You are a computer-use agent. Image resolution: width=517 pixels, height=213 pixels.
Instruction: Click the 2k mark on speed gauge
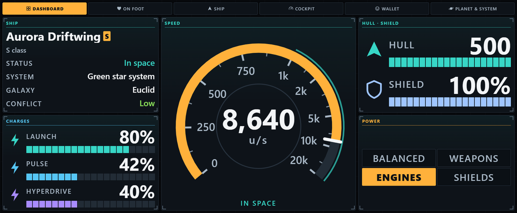click(x=301, y=91)
